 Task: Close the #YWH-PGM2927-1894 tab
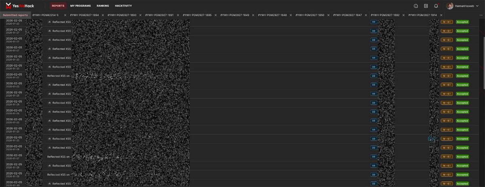103,15
